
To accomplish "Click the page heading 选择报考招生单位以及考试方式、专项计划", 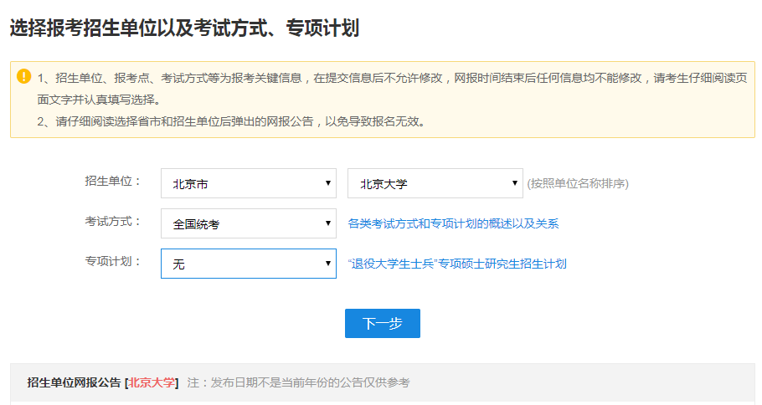I will (x=184, y=28).
